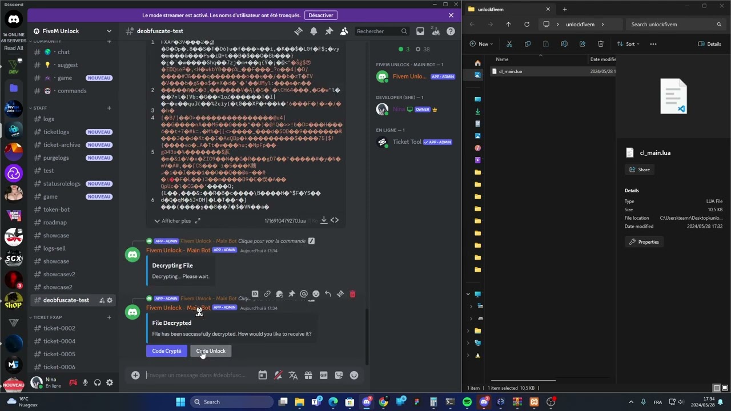The width and height of the screenshot is (731, 411).
Task: Open Windows Start button
Action: 180,402
